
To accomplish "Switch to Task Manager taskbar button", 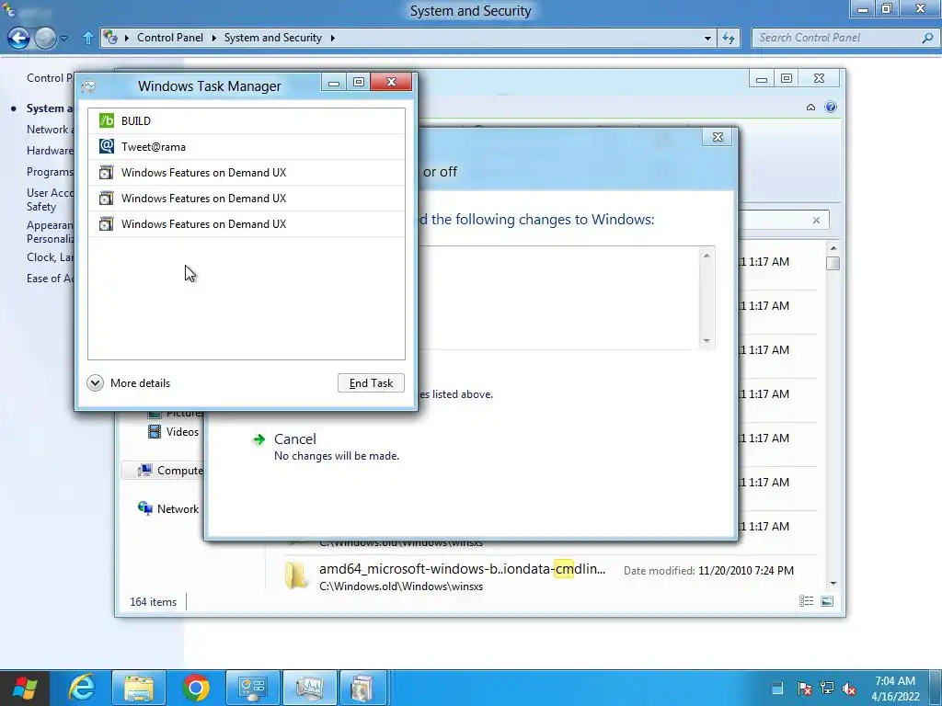I will (x=309, y=688).
